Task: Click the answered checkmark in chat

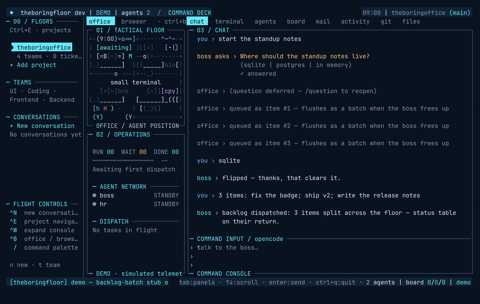Action: click(x=242, y=74)
